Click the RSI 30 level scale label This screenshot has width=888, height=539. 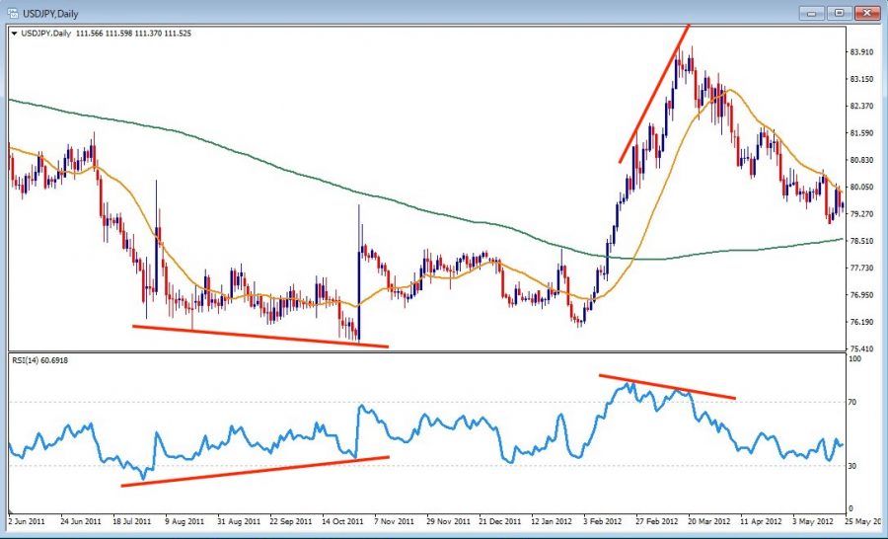(855, 466)
